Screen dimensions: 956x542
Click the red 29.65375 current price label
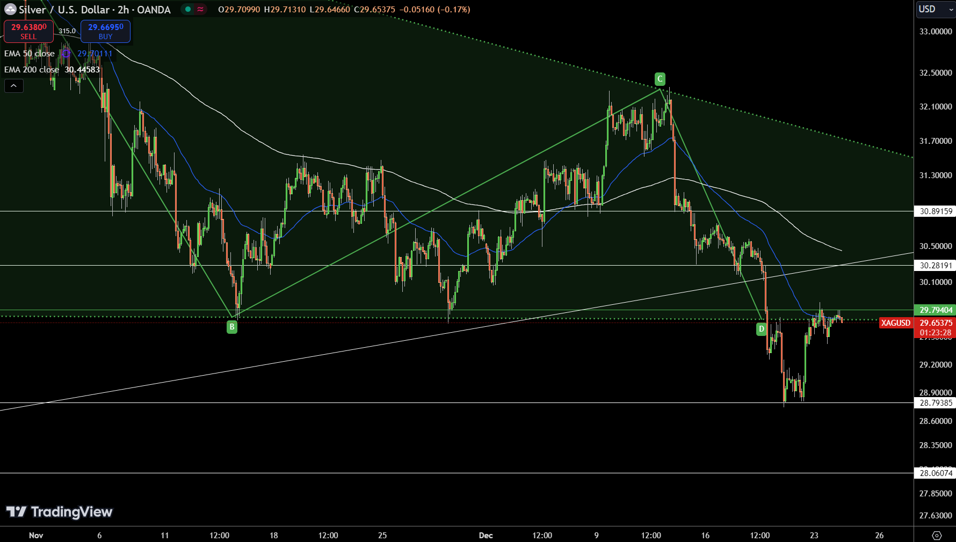coord(935,323)
